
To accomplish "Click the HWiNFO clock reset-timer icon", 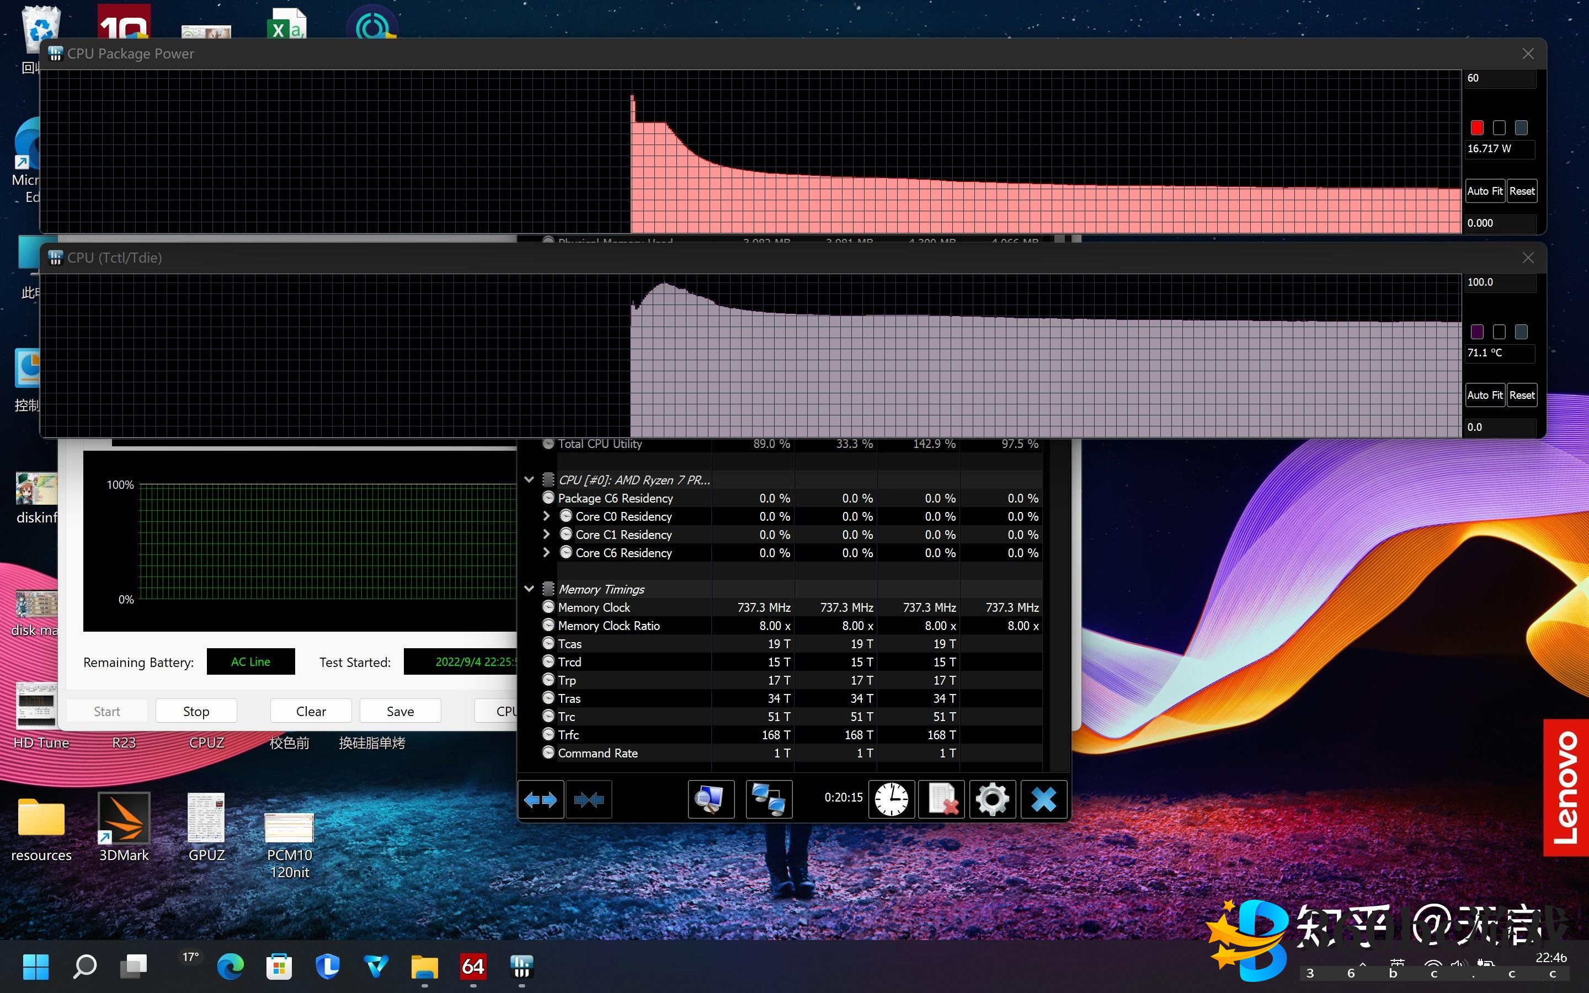I will coord(891,799).
